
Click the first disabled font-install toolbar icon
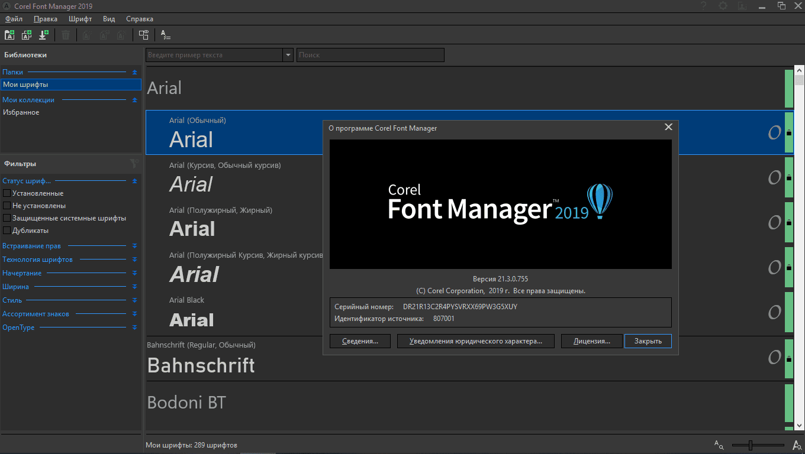coord(86,35)
